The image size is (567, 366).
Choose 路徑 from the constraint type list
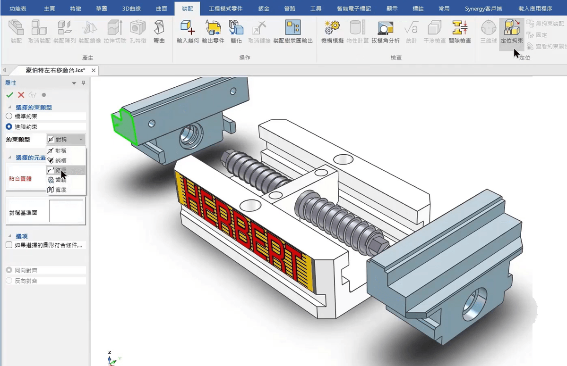click(60, 170)
